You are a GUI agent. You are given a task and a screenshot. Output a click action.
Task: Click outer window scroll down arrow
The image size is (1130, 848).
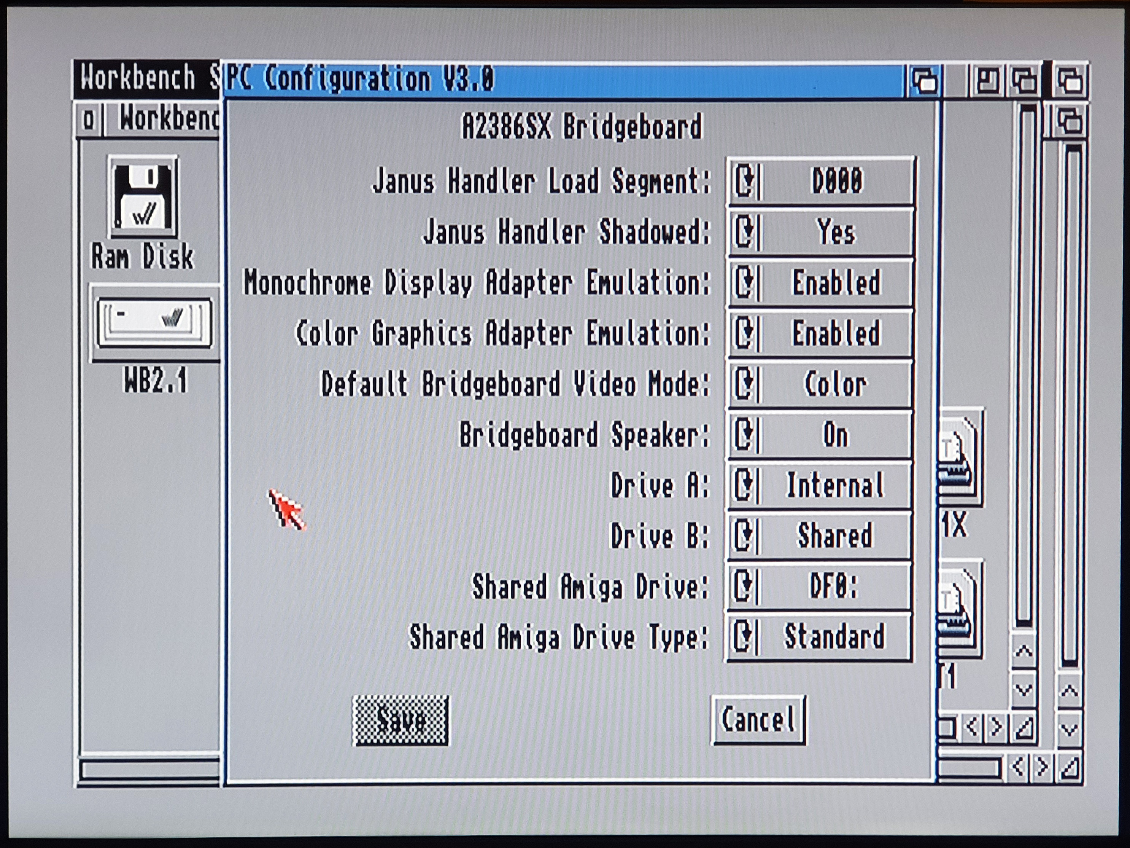[x=1069, y=729]
